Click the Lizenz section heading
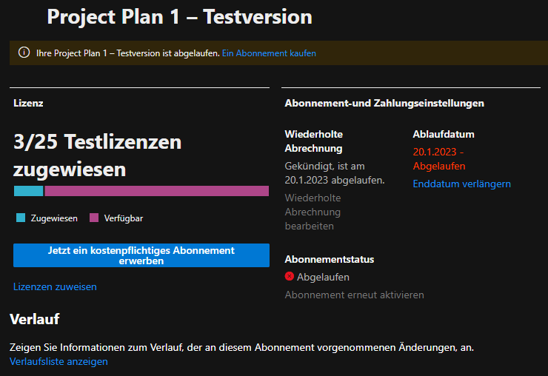Viewport: 548px width, 376px height. coord(28,103)
